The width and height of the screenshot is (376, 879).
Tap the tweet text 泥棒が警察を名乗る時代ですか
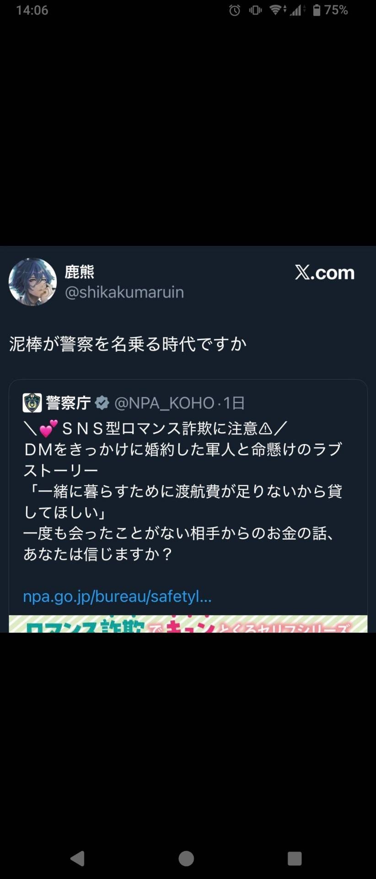(x=128, y=344)
